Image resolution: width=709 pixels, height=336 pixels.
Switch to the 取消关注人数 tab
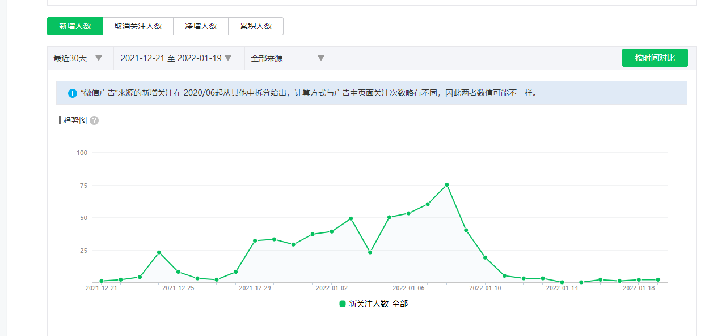(138, 26)
